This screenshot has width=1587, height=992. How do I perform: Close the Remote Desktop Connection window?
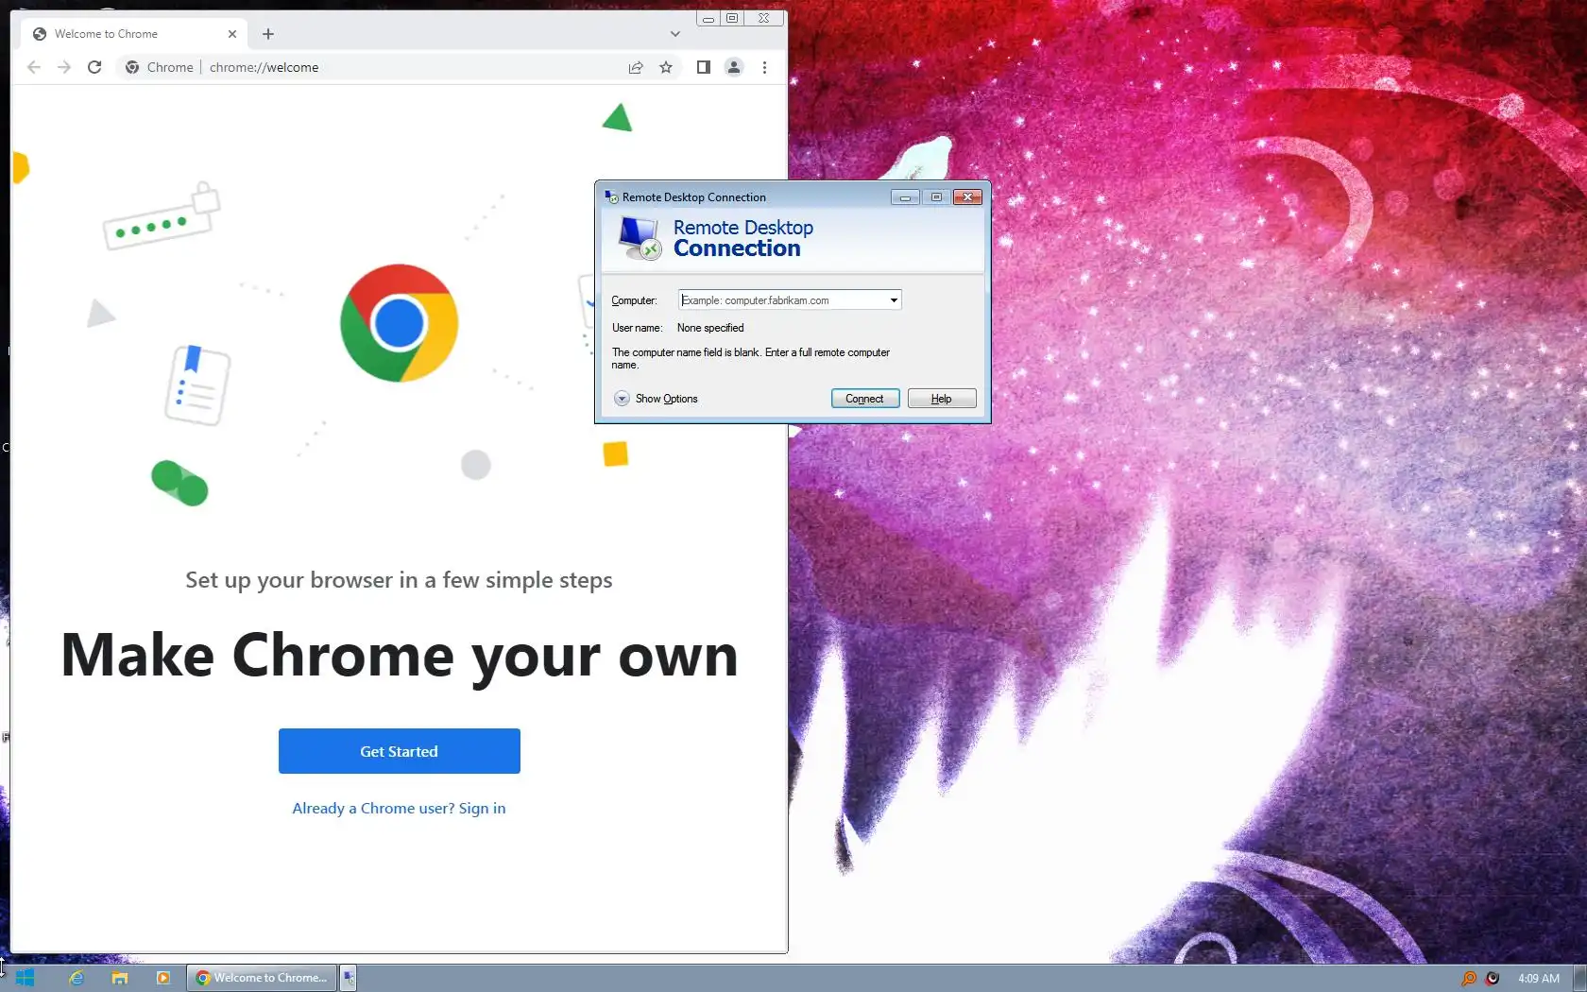pos(968,197)
